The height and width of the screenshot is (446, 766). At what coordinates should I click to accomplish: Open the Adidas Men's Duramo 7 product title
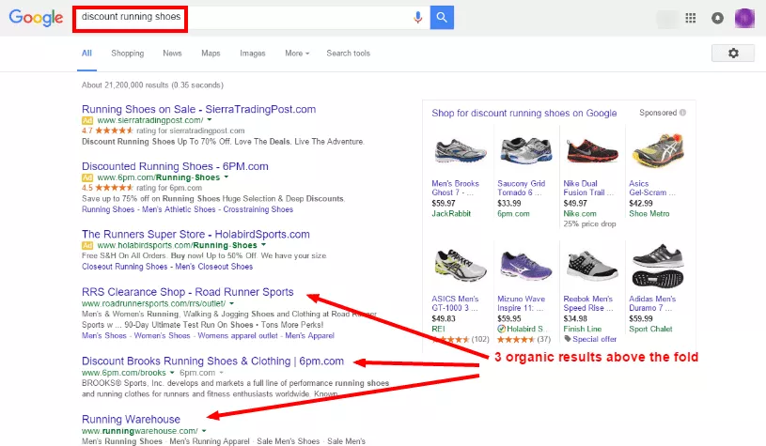tap(652, 303)
